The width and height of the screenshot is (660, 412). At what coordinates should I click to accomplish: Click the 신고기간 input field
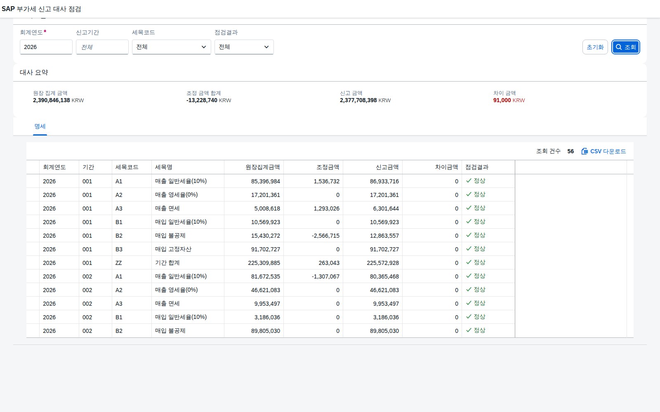coord(102,47)
